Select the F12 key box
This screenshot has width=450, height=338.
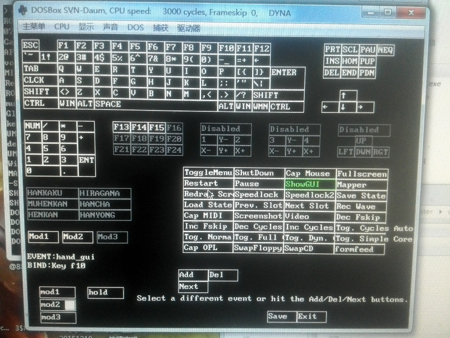[262, 49]
